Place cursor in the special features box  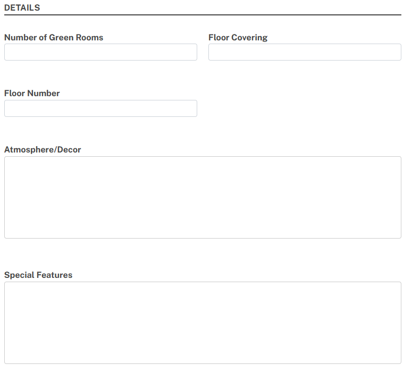(203, 323)
